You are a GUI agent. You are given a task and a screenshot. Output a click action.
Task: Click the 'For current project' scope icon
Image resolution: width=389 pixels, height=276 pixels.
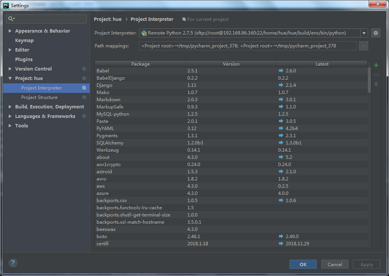[184, 19]
